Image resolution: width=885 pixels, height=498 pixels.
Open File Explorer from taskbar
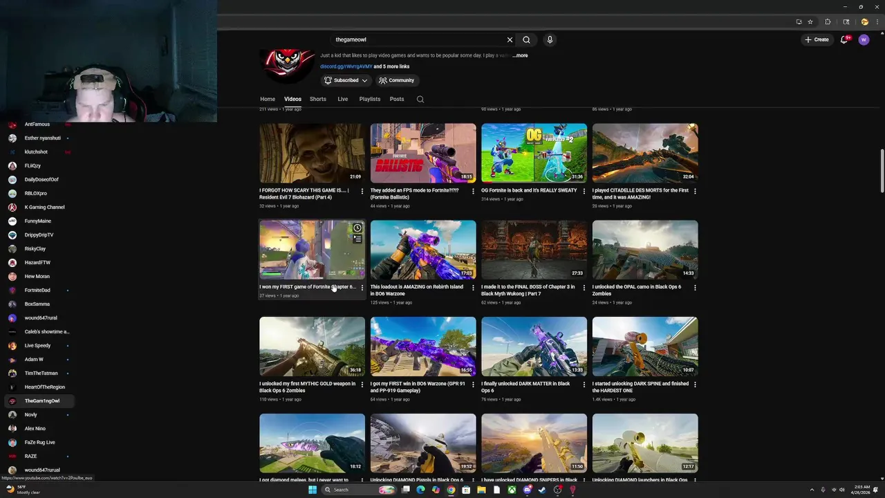pyautogui.click(x=481, y=490)
